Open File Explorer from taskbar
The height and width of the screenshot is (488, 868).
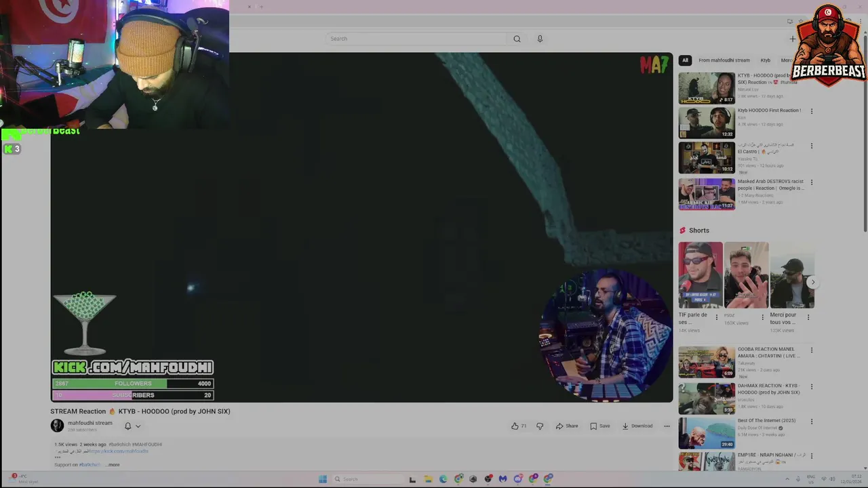pyautogui.click(x=428, y=479)
